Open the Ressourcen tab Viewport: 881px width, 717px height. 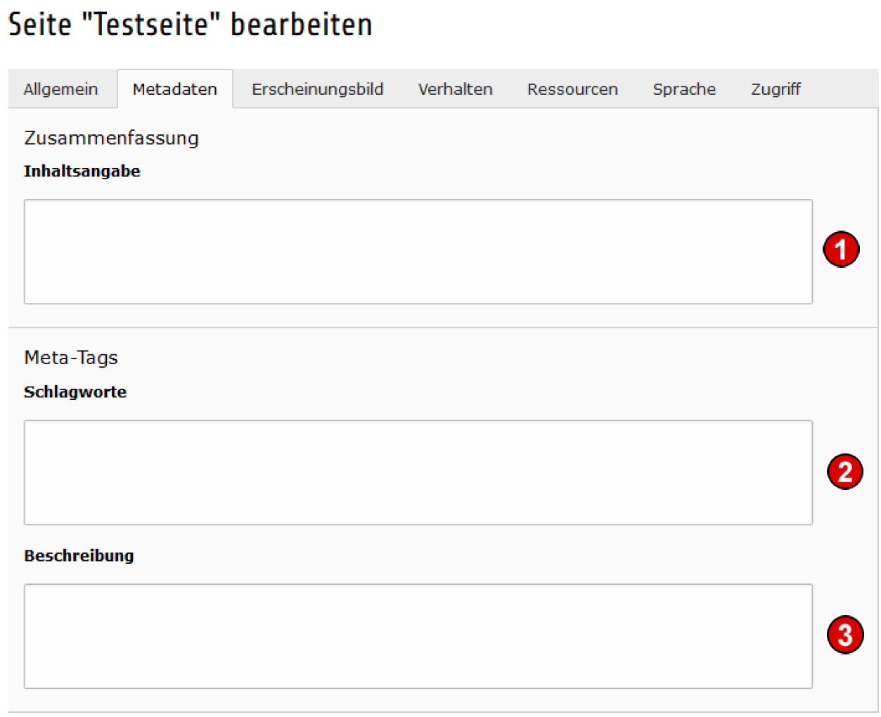coord(573,89)
